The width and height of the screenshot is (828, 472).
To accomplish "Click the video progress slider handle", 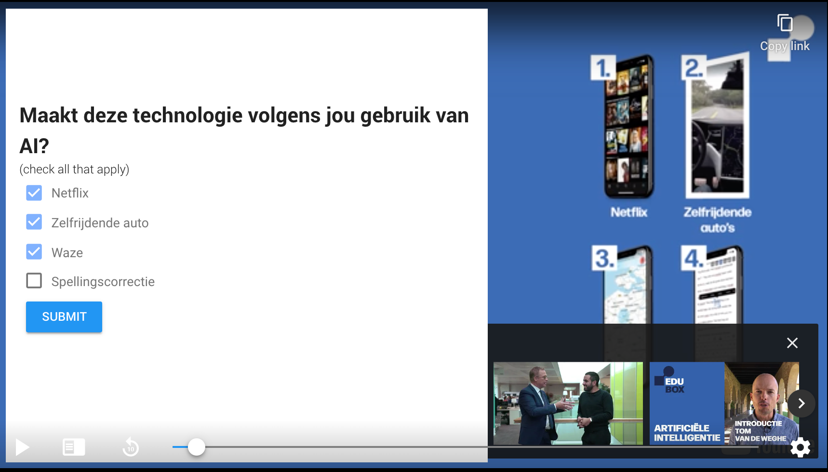I will pos(197,447).
